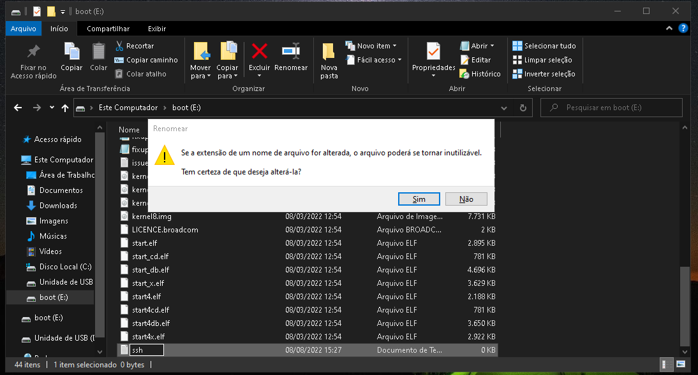Select Disco Local (C:) in sidebar
This screenshot has width=698, height=375.
[x=65, y=267]
